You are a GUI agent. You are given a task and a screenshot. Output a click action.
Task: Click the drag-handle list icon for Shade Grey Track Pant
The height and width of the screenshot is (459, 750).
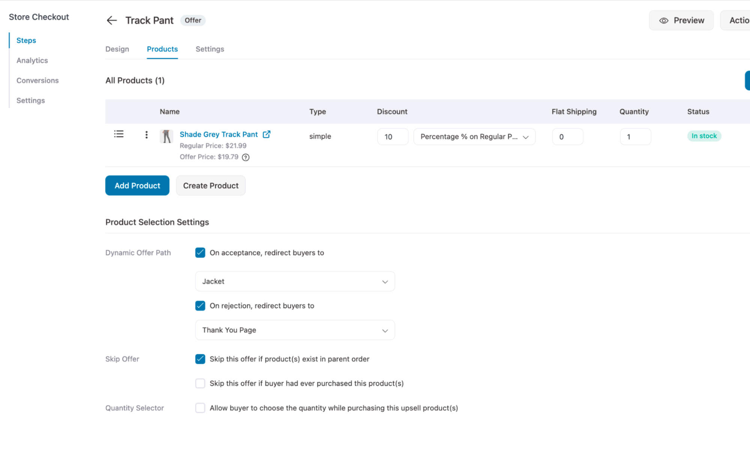tap(119, 134)
